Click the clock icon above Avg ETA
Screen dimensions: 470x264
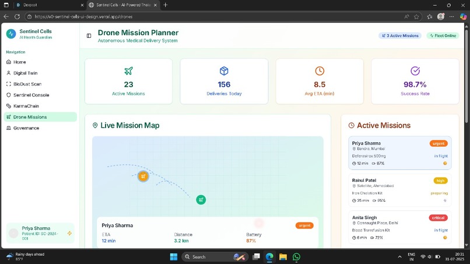pyautogui.click(x=320, y=71)
